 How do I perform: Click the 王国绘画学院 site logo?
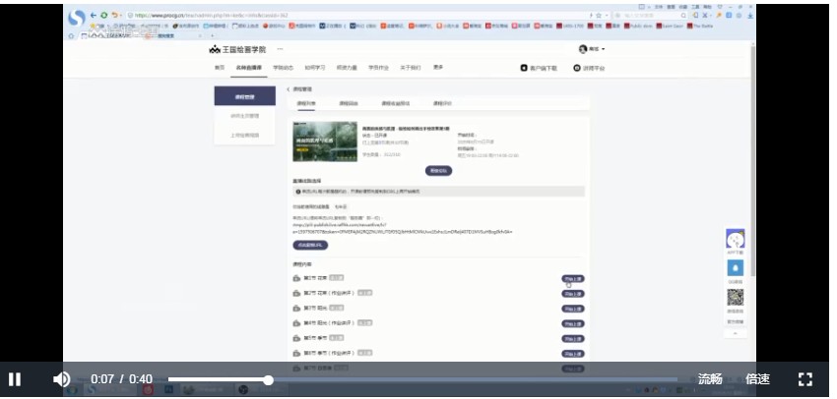237,49
